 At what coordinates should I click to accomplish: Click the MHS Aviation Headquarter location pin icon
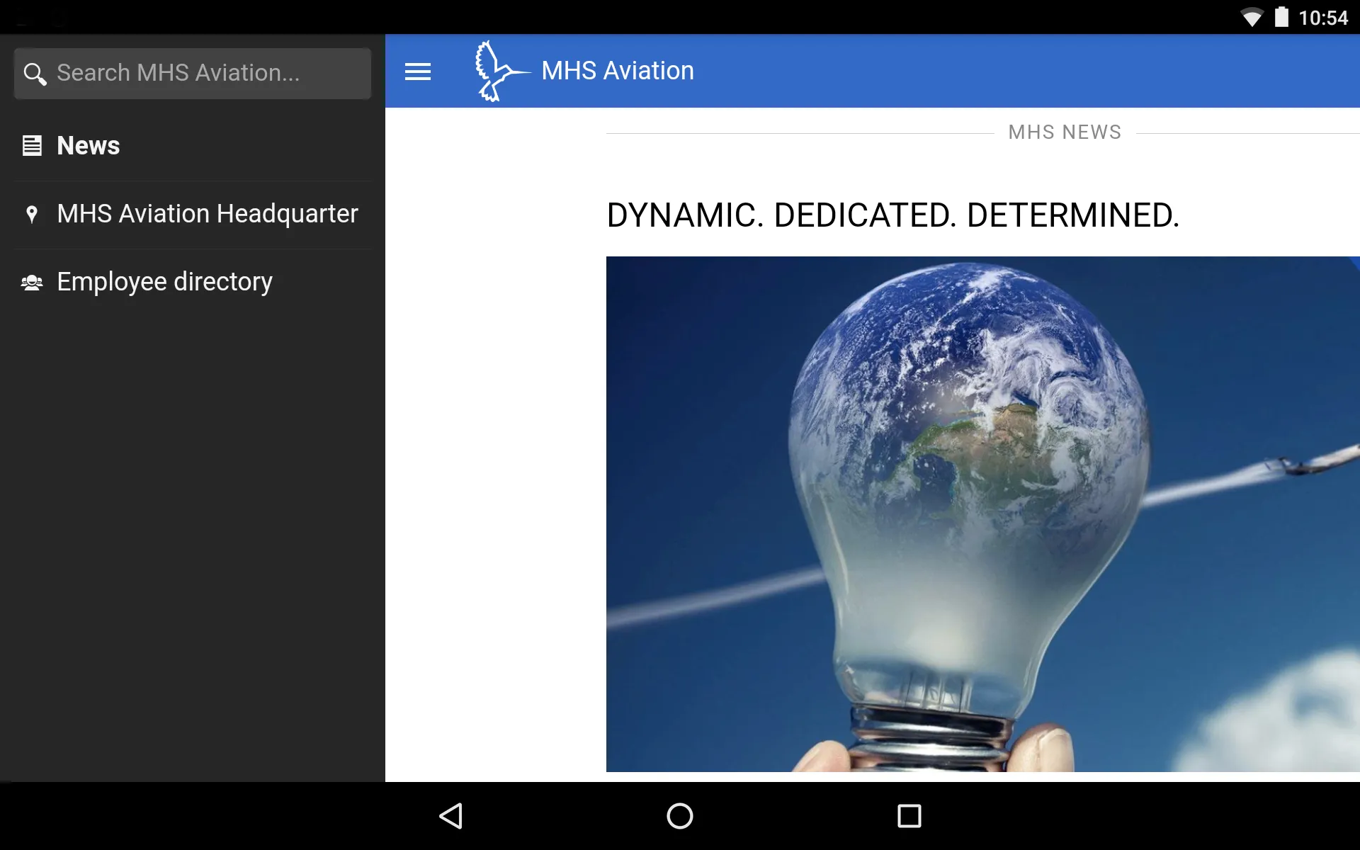33,213
